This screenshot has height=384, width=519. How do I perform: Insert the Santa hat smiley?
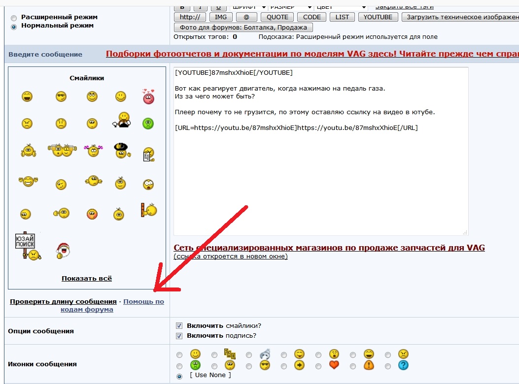tap(63, 251)
